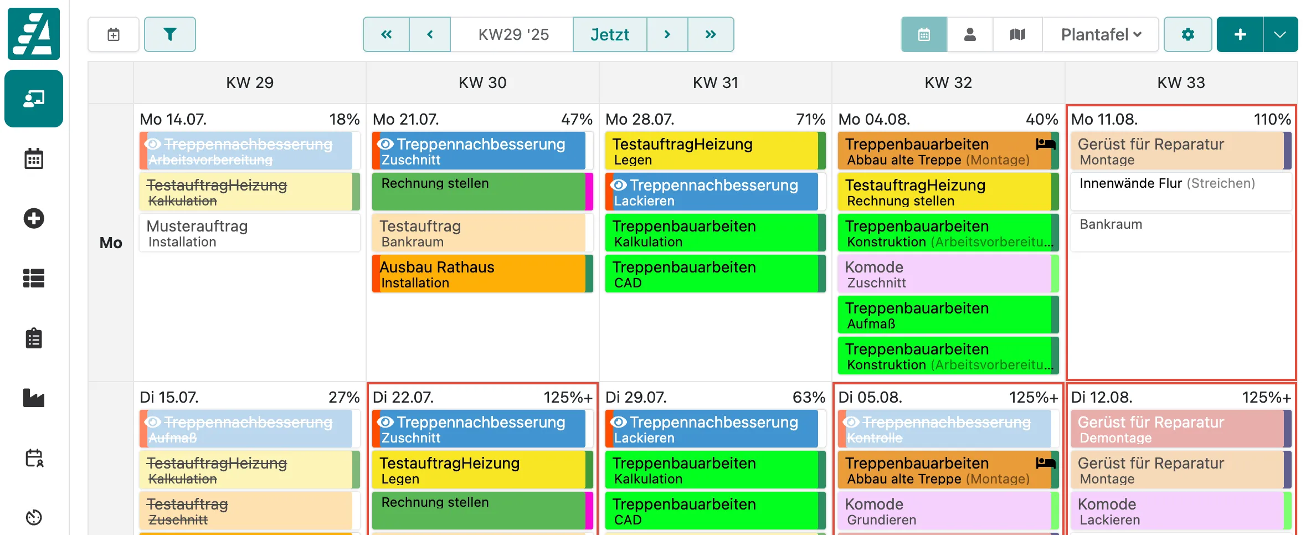This screenshot has height=535, width=1316.
Task: Select the calendar grid view toggle
Action: (924, 34)
